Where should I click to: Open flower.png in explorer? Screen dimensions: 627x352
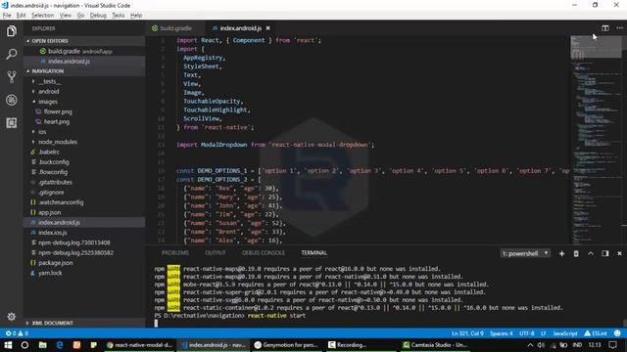58,111
